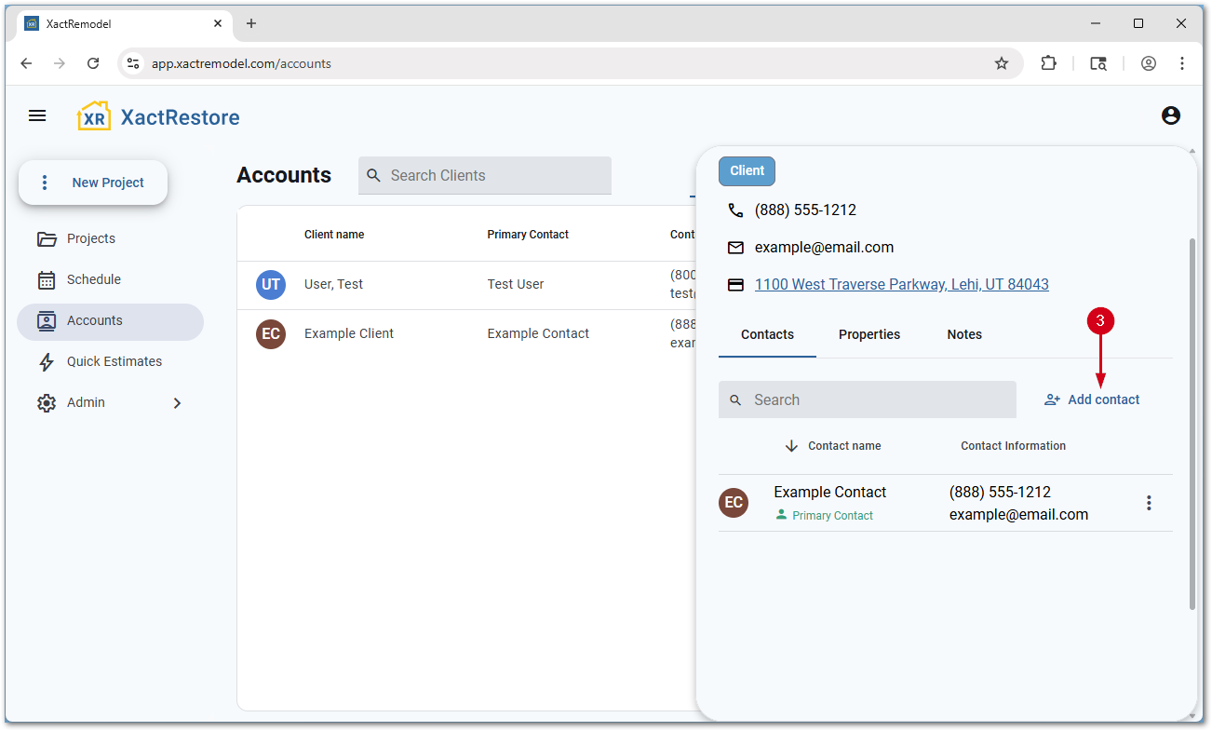The width and height of the screenshot is (1212, 731).
Task: Switch to the Notes tab
Action: pyautogui.click(x=964, y=334)
